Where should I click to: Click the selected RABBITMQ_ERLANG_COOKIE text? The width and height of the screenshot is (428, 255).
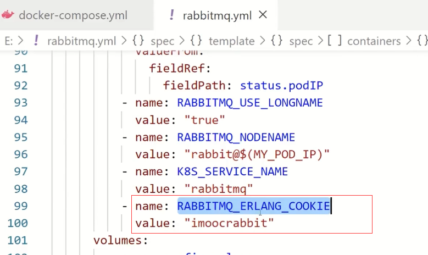(254, 206)
